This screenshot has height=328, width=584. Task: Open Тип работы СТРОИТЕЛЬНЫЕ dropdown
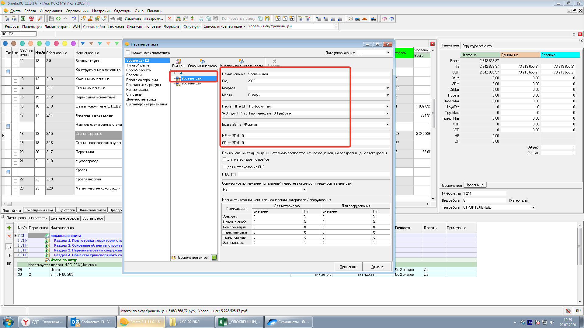click(x=534, y=207)
